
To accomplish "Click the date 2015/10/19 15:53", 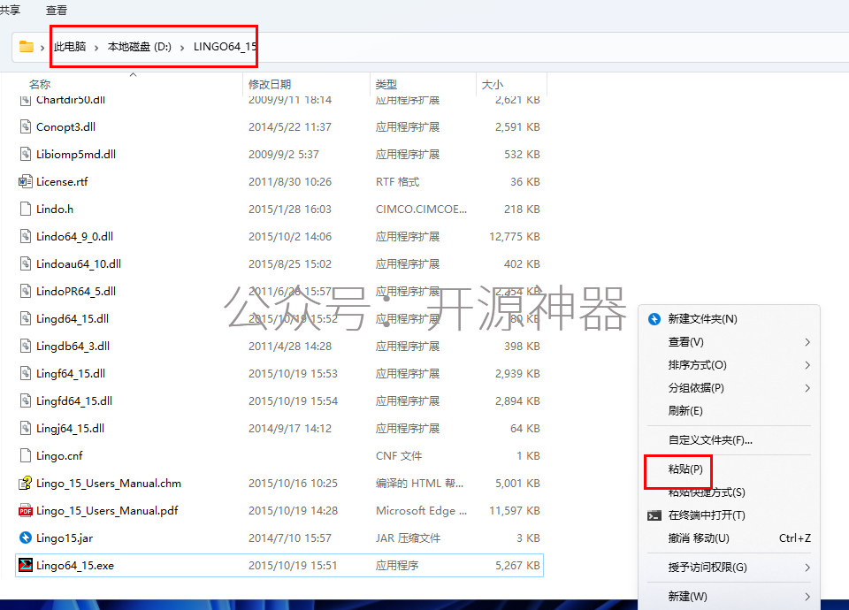I will click(293, 373).
